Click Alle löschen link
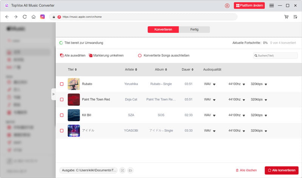Screen dimensions: 302x178 247,170
